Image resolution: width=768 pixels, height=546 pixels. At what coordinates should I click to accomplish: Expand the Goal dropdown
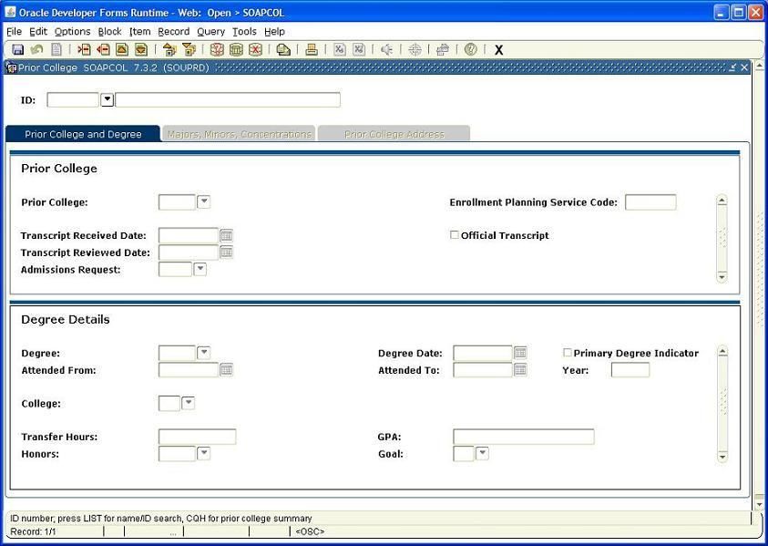point(483,453)
